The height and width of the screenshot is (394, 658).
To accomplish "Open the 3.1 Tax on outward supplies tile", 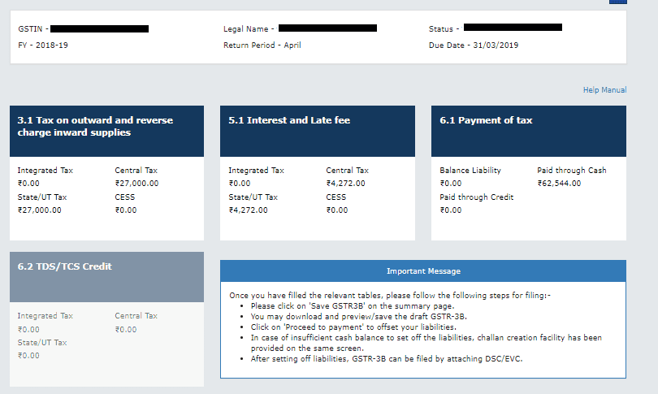I will tap(106, 173).
